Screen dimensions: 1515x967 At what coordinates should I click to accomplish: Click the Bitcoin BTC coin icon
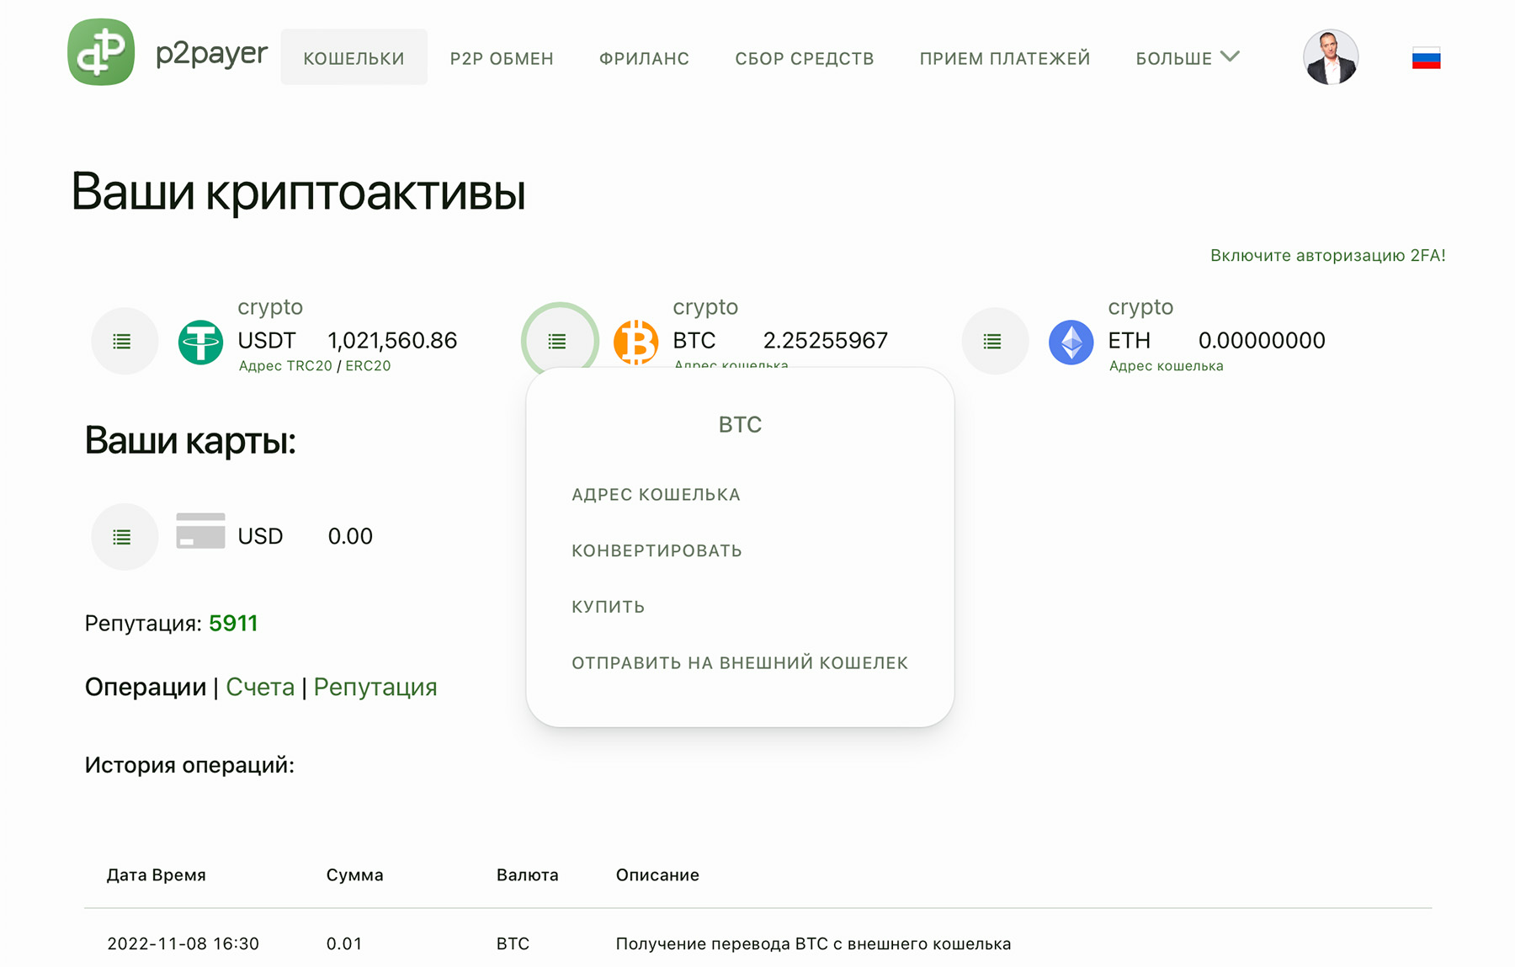635,341
